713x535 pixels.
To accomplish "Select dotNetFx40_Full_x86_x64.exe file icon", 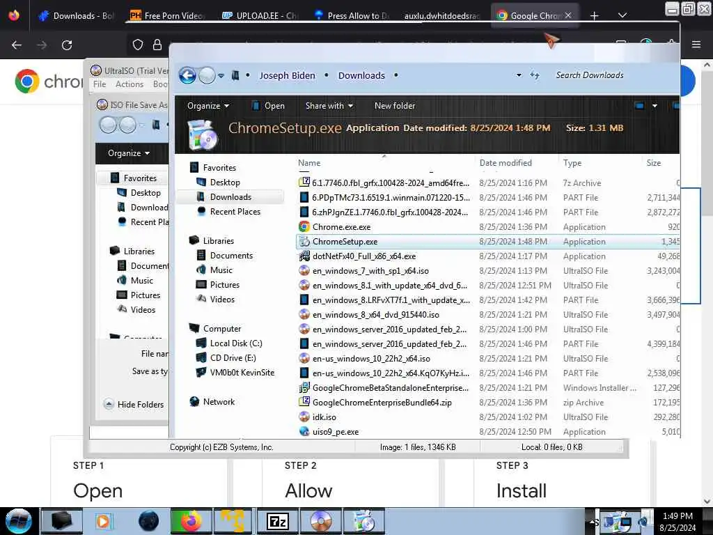I will [x=304, y=256].
